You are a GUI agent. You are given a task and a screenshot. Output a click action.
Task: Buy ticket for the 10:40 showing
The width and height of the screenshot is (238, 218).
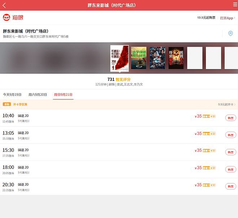coord(230,118)
